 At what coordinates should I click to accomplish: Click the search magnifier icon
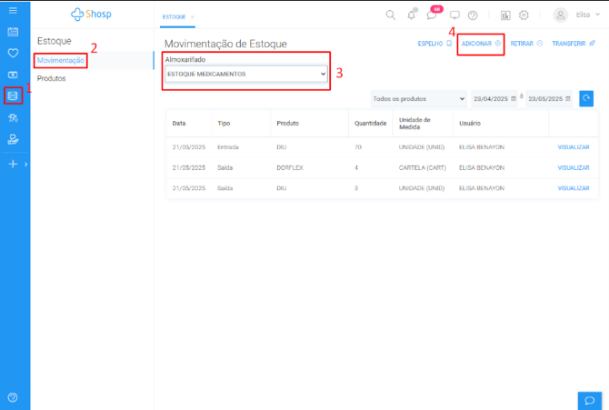(390, 15)
